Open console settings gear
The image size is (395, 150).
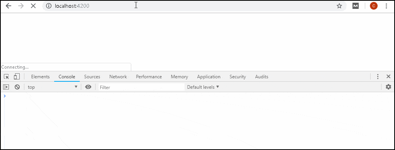click(x=388, y=87)
